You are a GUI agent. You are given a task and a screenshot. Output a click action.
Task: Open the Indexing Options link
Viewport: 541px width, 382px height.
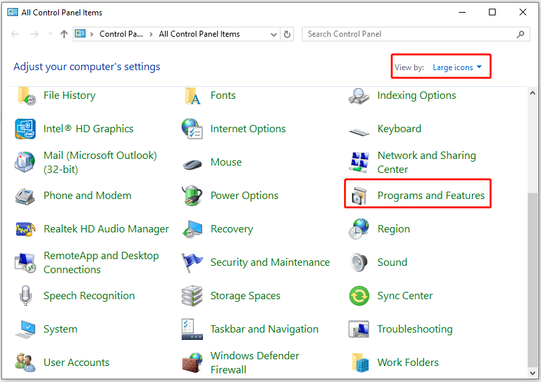coord(417,95)
